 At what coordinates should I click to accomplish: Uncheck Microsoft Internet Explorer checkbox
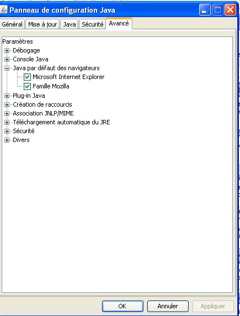tap(27, 77)
